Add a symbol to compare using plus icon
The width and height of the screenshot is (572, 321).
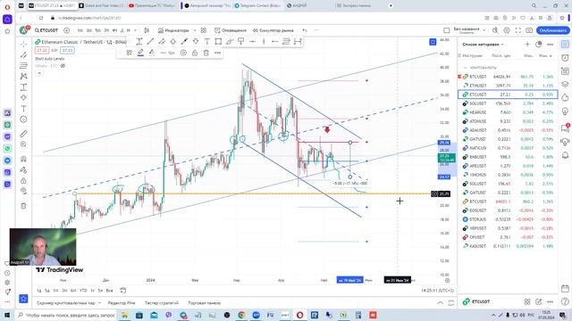pos(66,30)
